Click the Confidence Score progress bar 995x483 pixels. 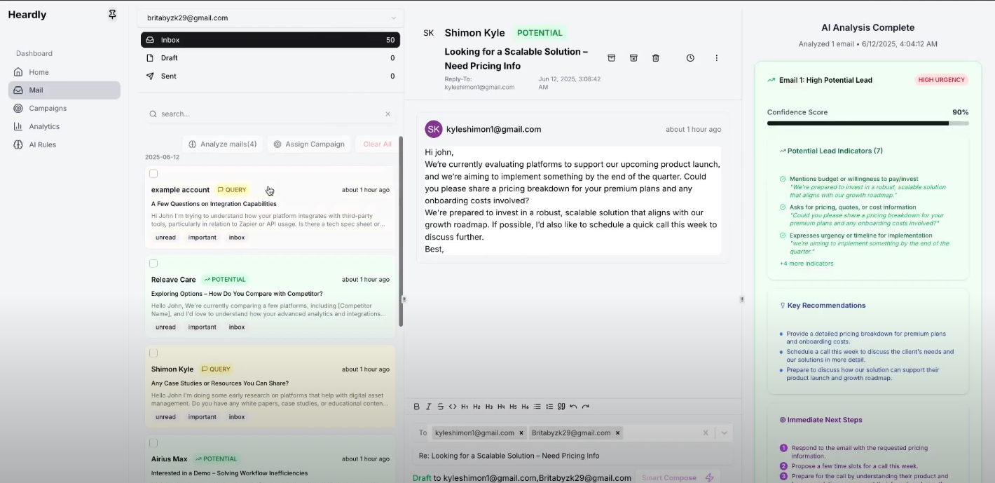coord(867,123)
